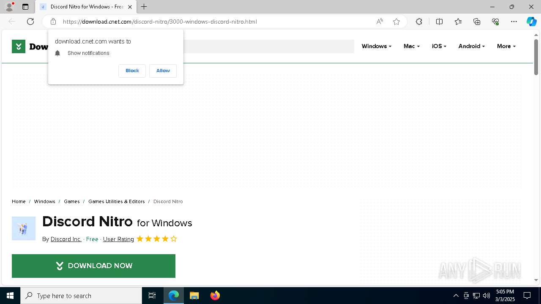The image size is (541, 304).
Task: Open the notification center icon
Action: tap(527, 296)
